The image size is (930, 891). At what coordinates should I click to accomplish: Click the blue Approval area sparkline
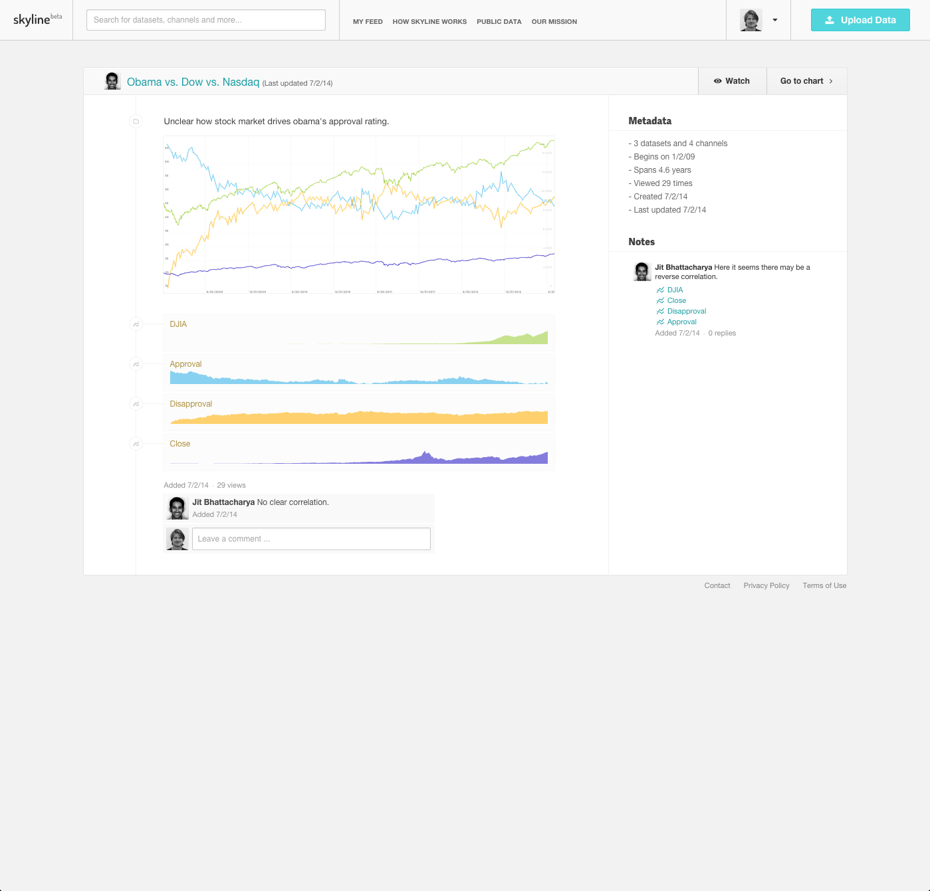click(359, 377)
